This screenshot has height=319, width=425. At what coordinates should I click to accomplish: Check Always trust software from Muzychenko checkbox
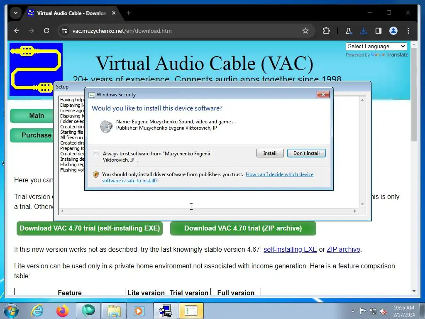tap(96, 154)
